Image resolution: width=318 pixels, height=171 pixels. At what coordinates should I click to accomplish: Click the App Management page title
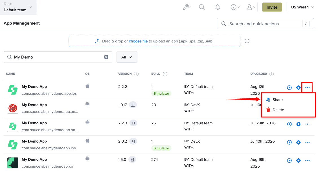[22, 23]
